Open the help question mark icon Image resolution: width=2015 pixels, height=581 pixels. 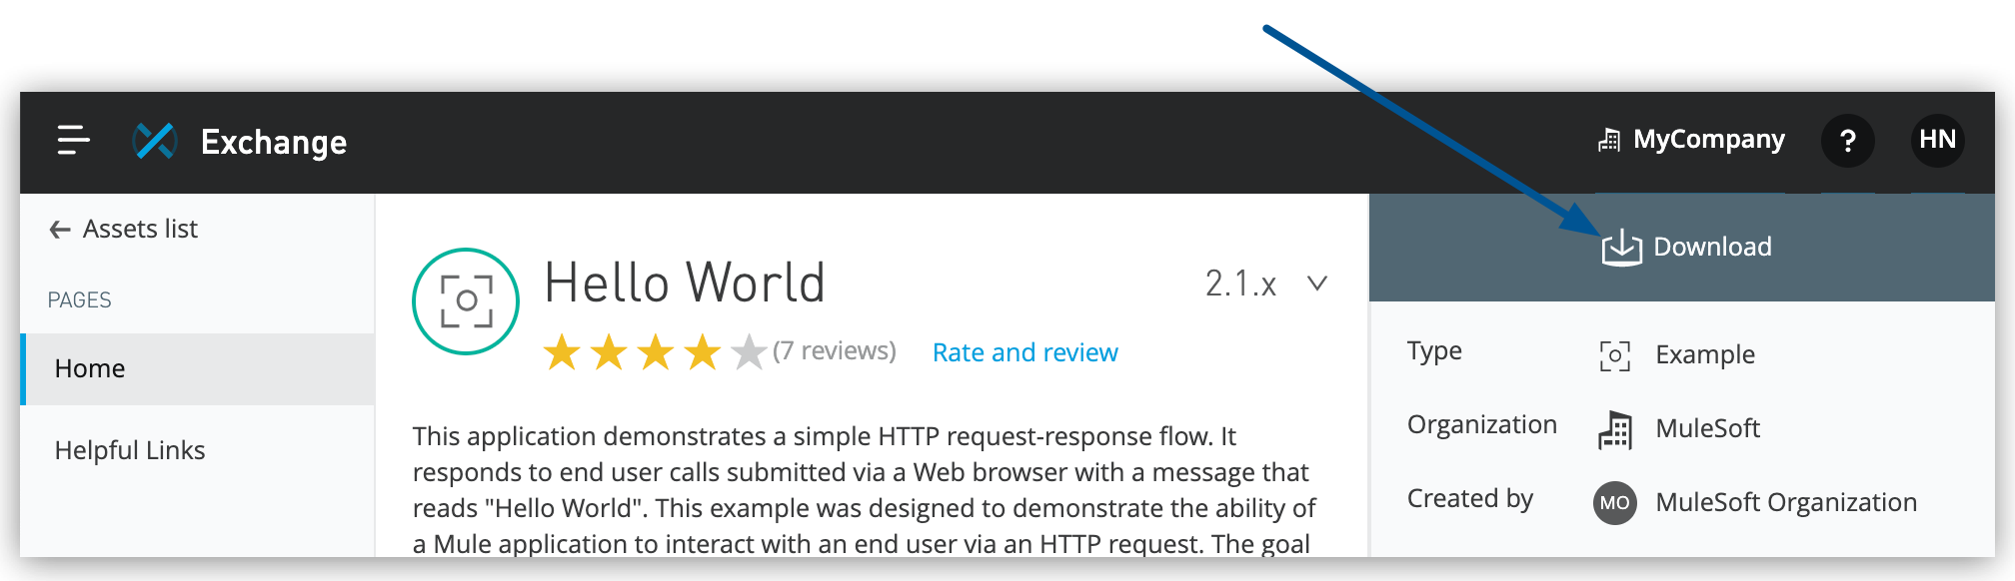[1847, 141]
